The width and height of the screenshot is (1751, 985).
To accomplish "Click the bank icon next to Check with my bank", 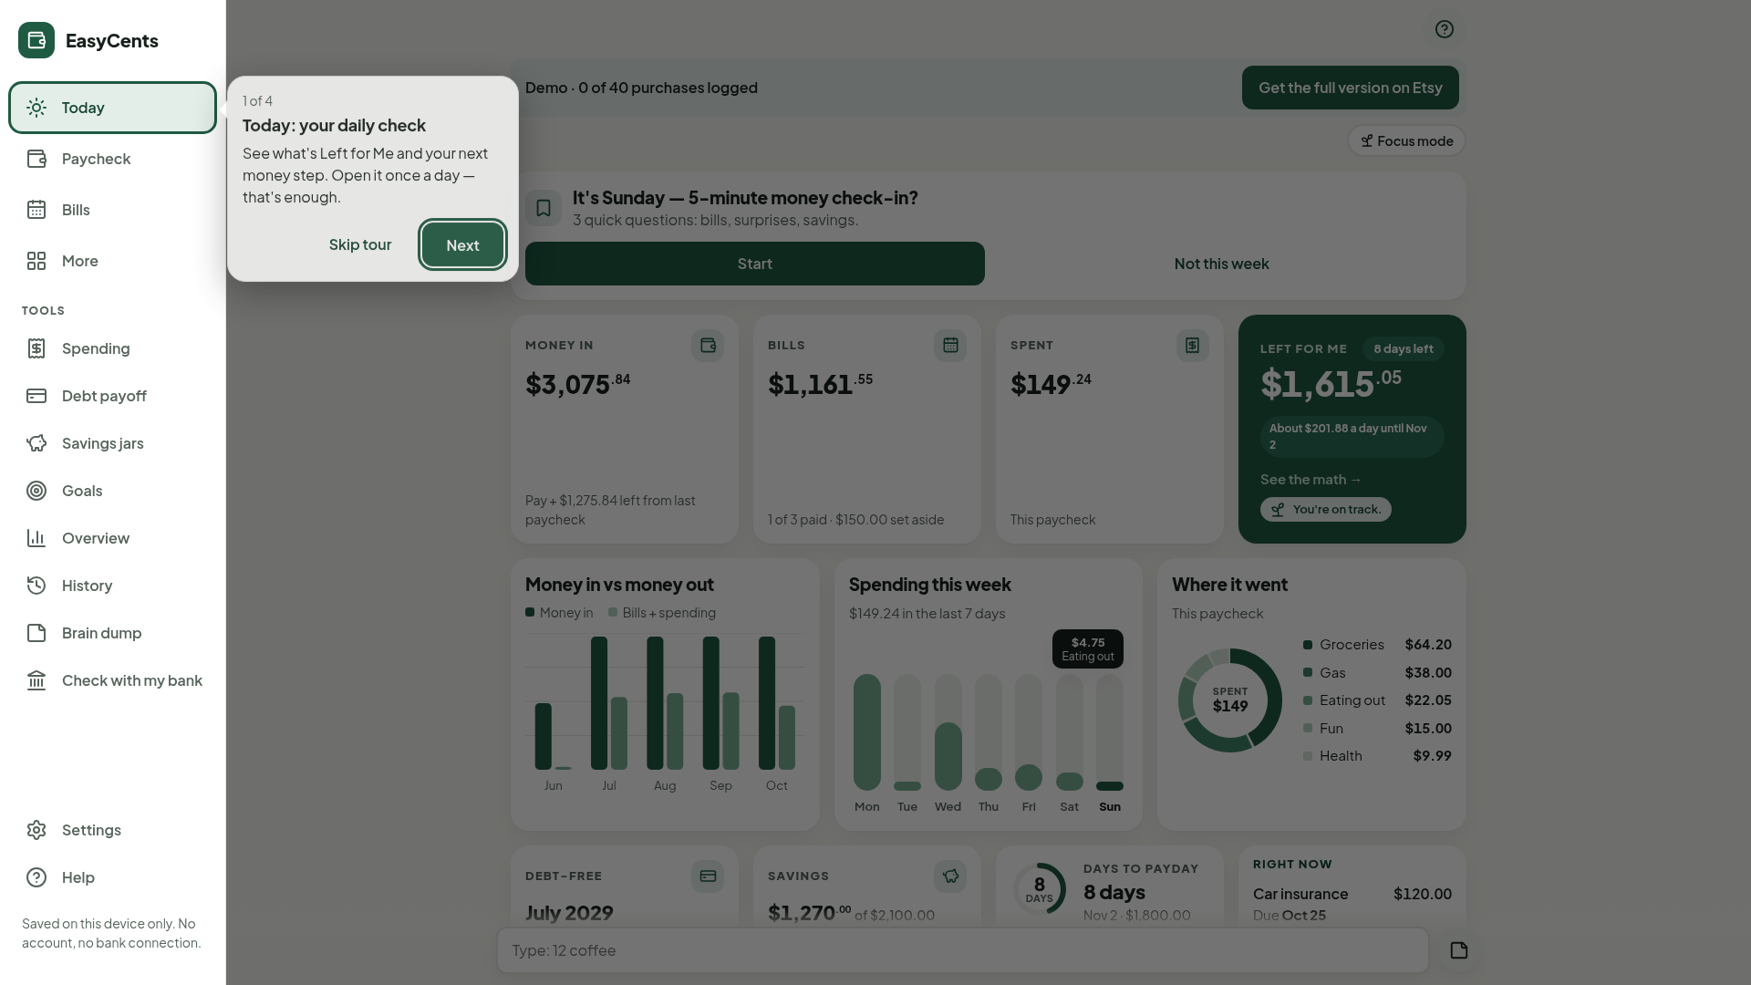I will pos(36,680).
